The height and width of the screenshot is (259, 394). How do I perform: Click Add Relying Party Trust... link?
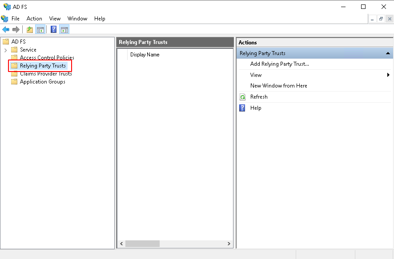[x=279, y=64]
